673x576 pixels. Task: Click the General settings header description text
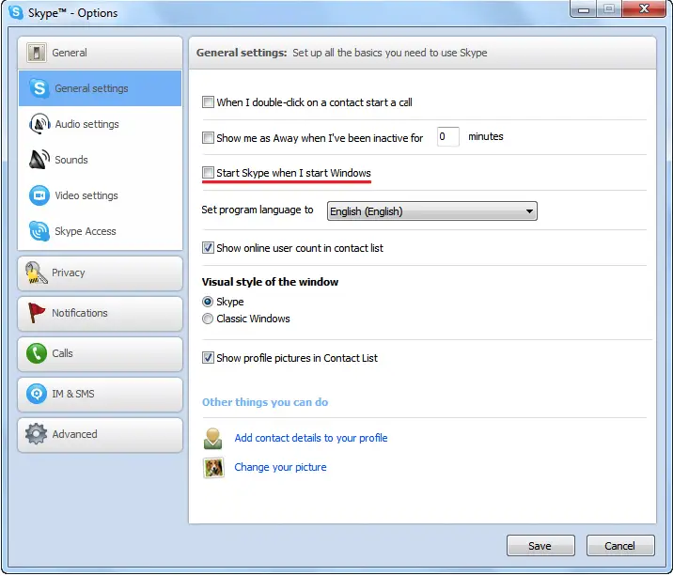click(390, 53)
